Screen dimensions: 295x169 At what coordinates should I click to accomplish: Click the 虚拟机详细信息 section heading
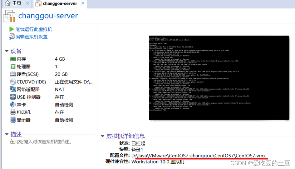[125, 136]
